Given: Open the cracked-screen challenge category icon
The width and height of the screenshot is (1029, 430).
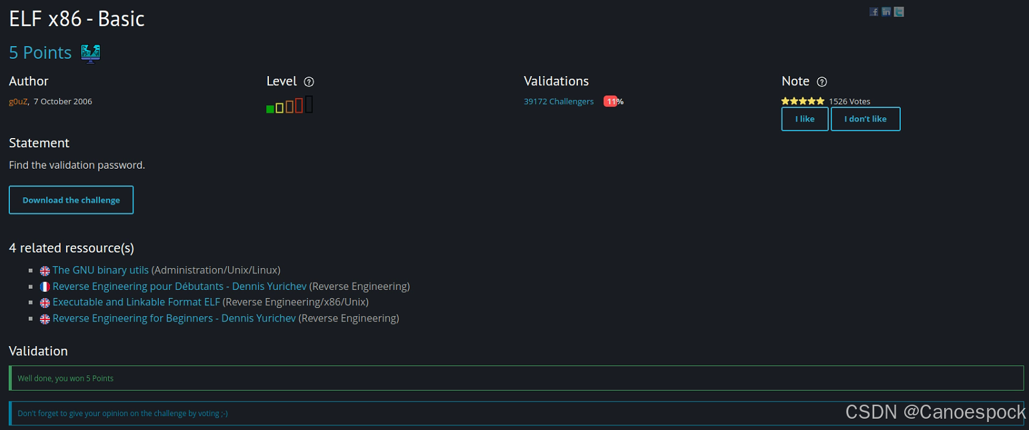Looking at the screenshot, I should click(x=89, y=53).
